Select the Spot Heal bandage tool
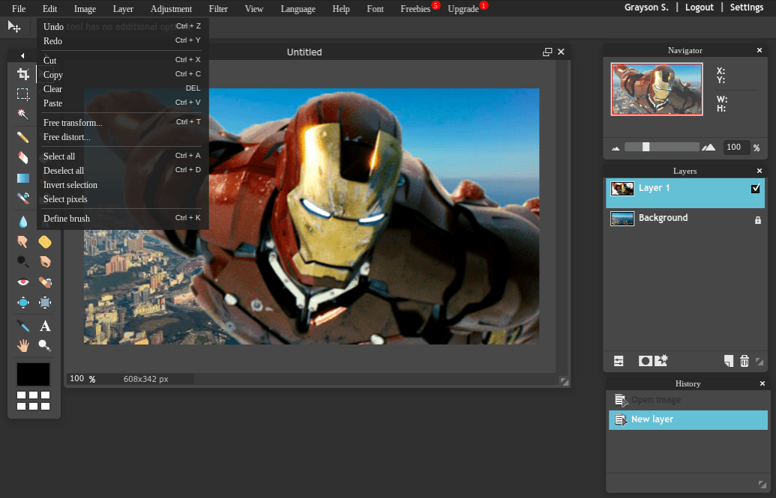The image size is (776, 498). pyautogui.click(x=45, y=282)
